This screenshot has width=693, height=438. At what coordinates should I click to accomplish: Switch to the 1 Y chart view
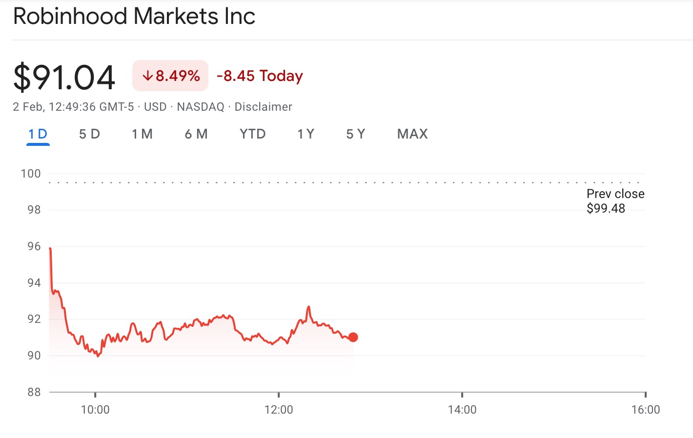[306, 134]
